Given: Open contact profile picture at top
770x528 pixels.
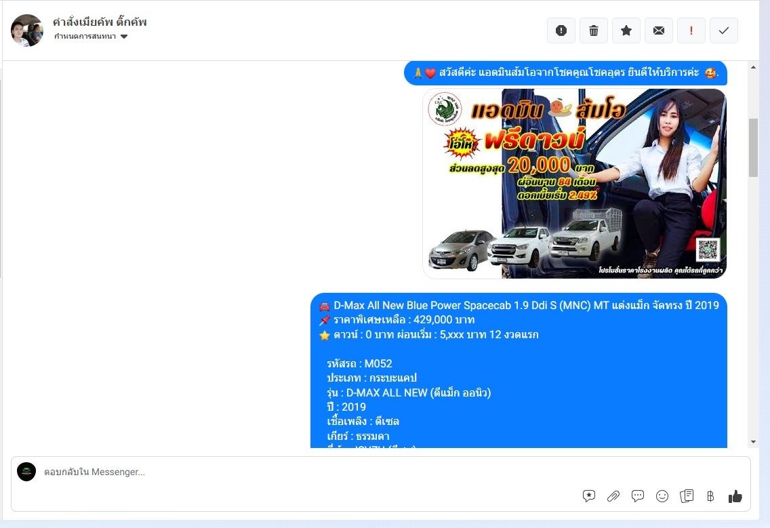Looking at the screenshot, I should [27, 31].
